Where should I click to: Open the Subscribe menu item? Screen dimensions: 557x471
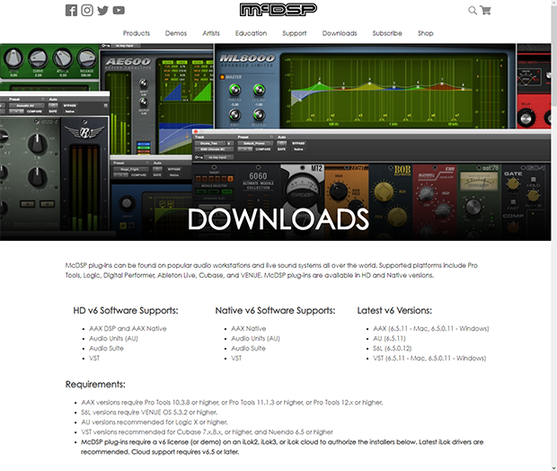click(387, 33)
